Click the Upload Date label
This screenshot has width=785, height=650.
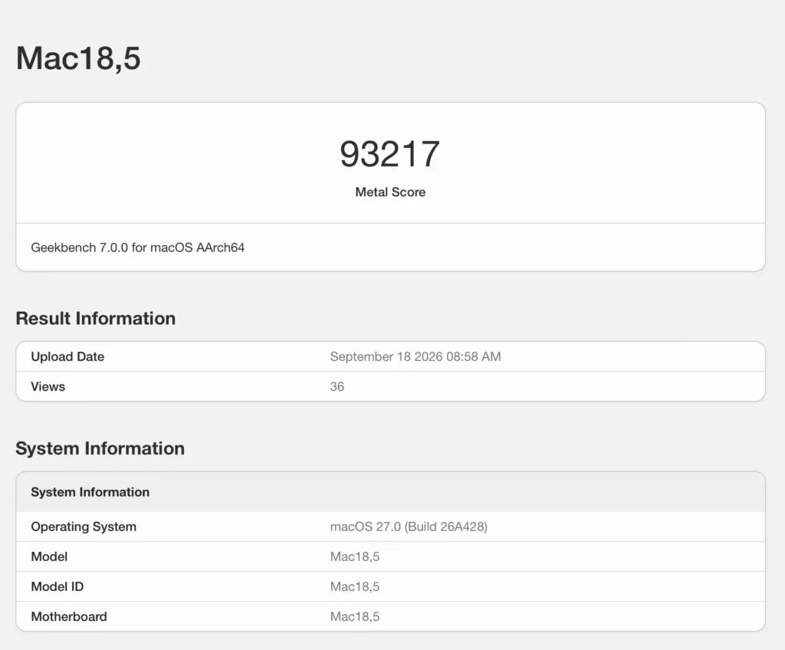coord(67,356)
